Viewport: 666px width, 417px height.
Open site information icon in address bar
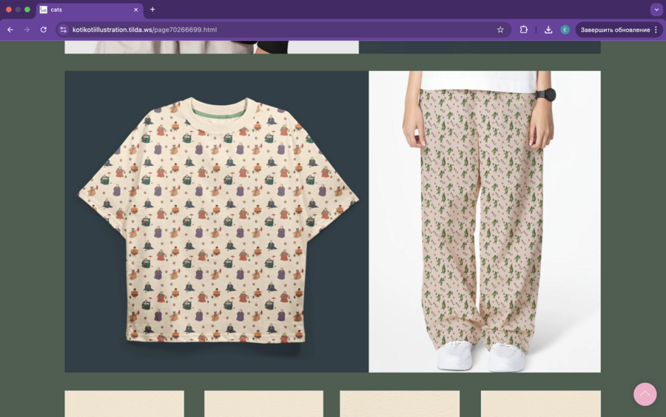pyautogui.click(x=64, y=30)
